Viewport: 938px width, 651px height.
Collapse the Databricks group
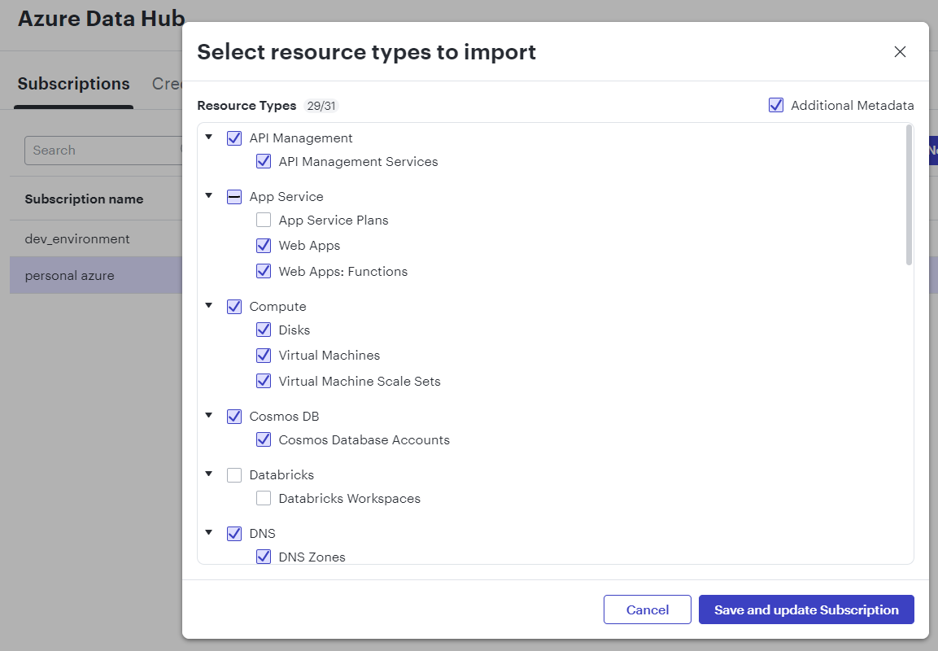209,474
